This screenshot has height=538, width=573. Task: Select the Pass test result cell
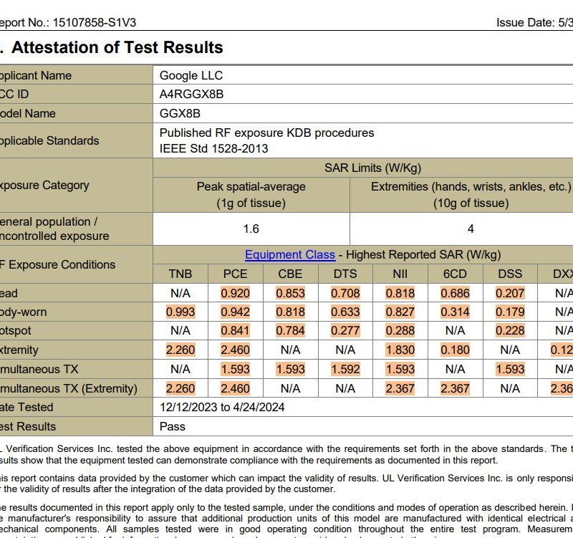point(173,426)
